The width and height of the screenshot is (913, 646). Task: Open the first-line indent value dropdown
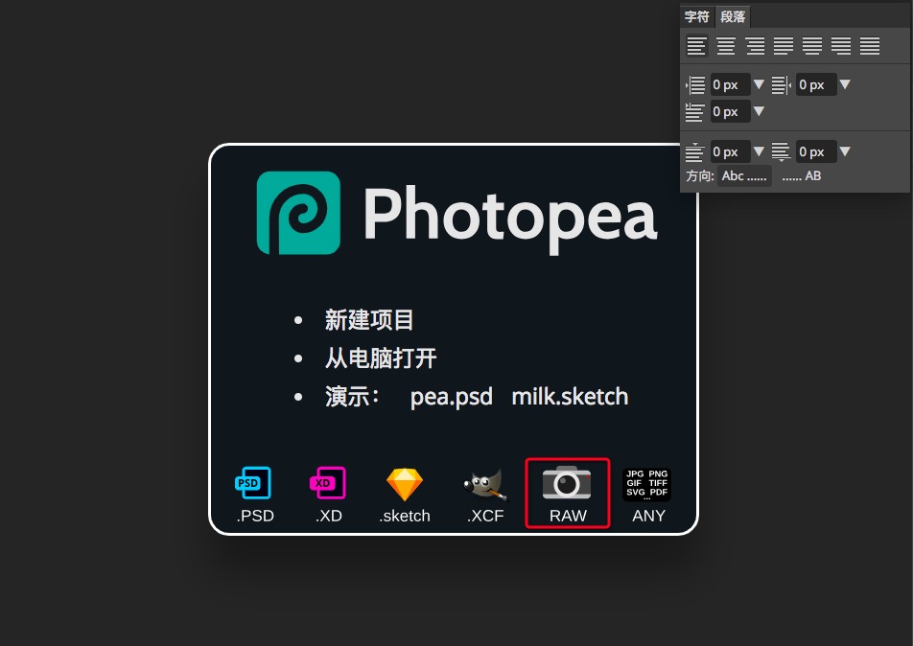[759, 111]
